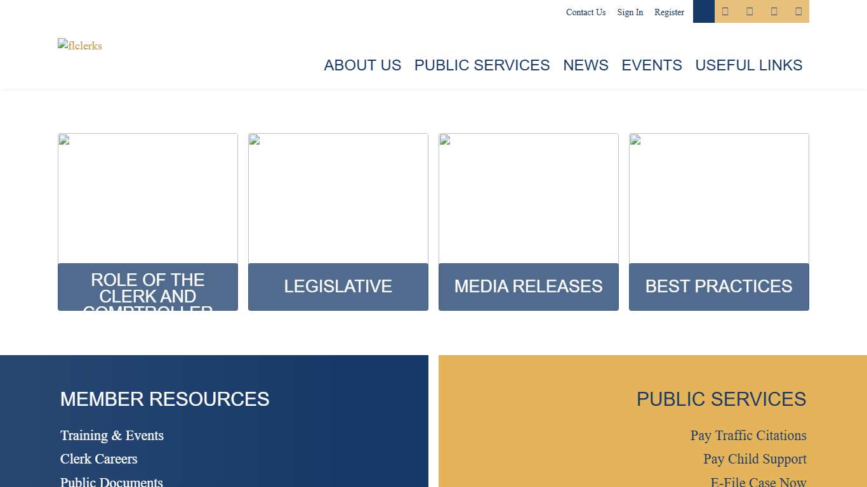Expand the ABOUT US menu
Screen dimensions: 867x487
coord(362,65)
